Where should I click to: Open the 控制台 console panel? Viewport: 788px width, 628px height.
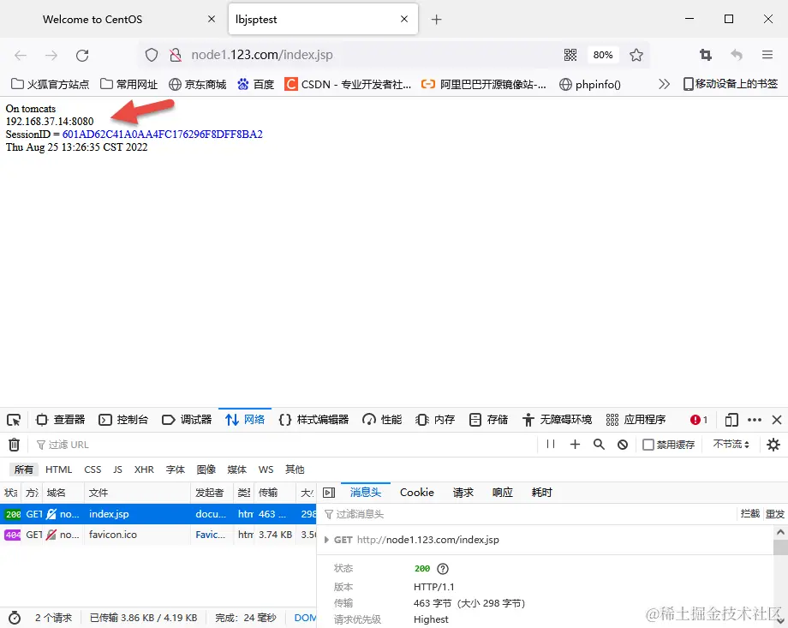[x=123, y=420]
